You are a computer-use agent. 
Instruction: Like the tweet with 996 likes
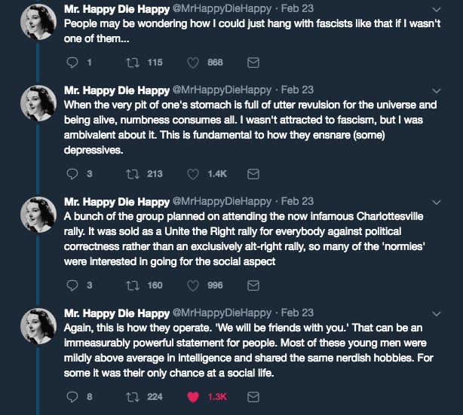click(x=193, y=285)
